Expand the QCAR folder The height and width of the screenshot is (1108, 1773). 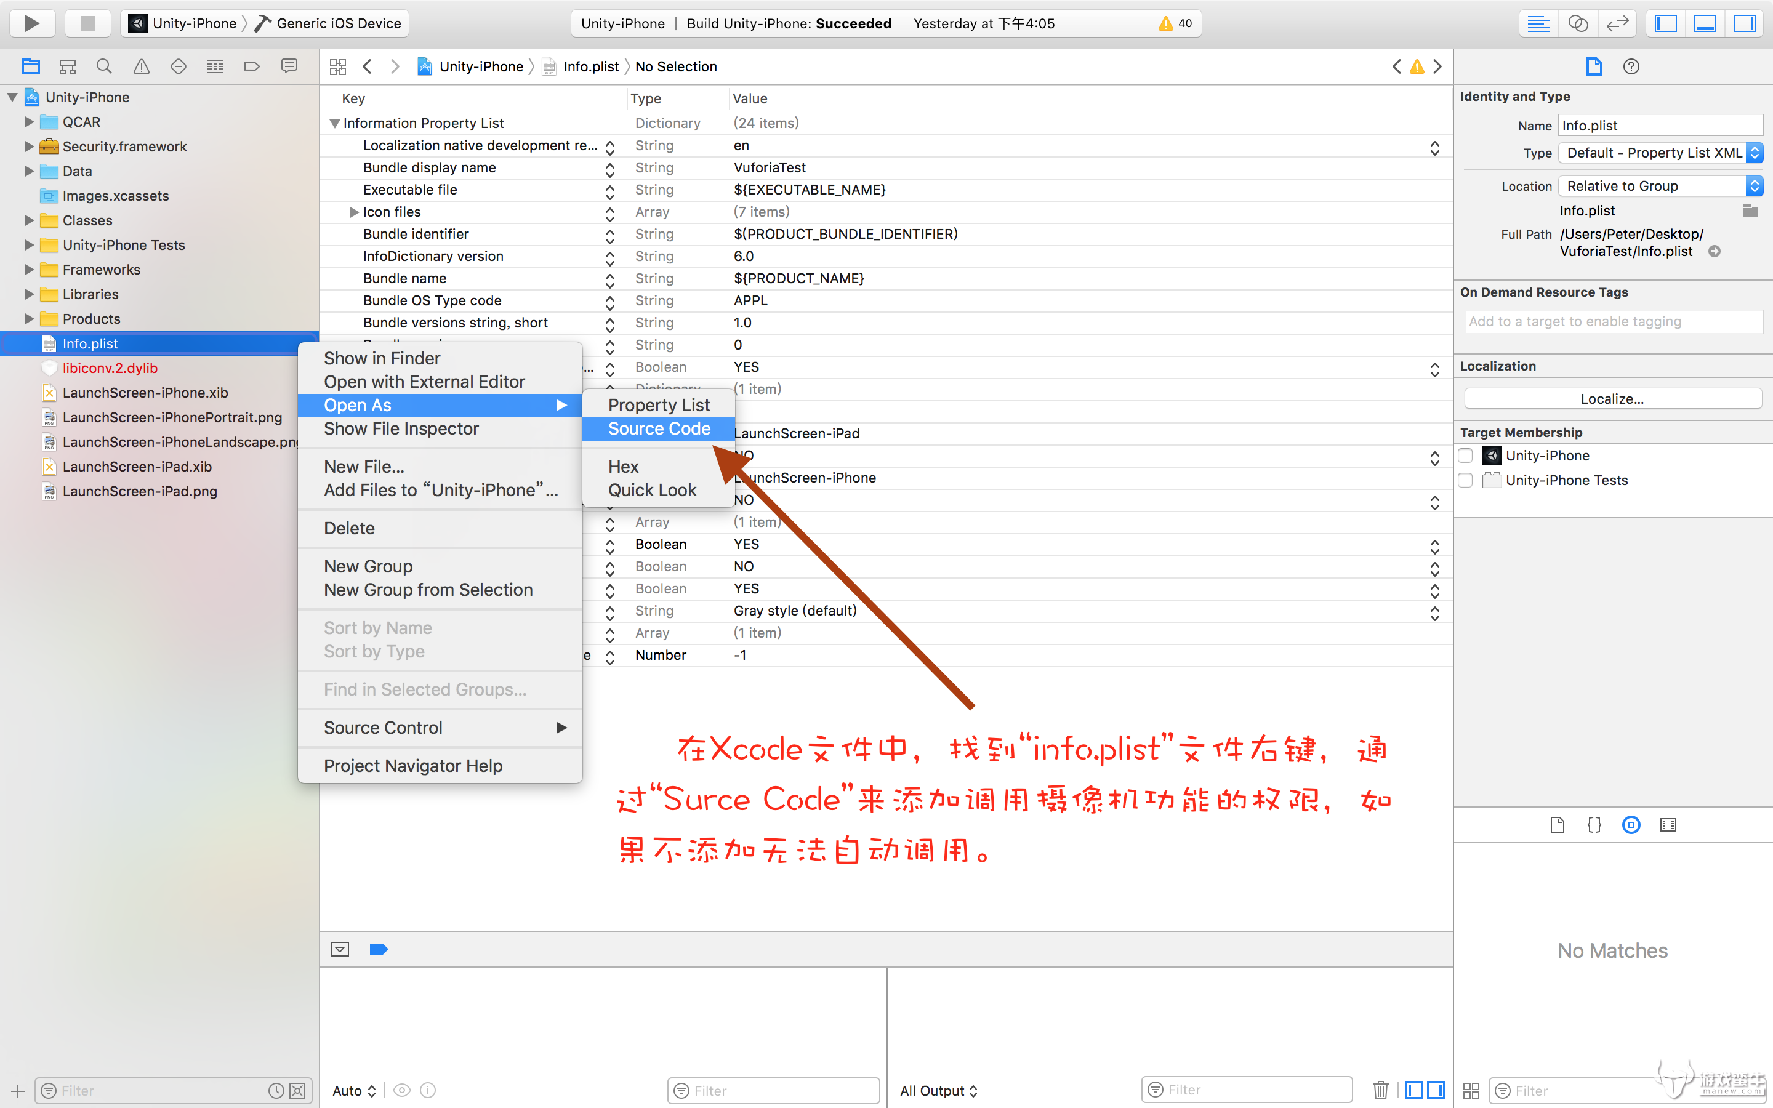click(x=30, y=122)
